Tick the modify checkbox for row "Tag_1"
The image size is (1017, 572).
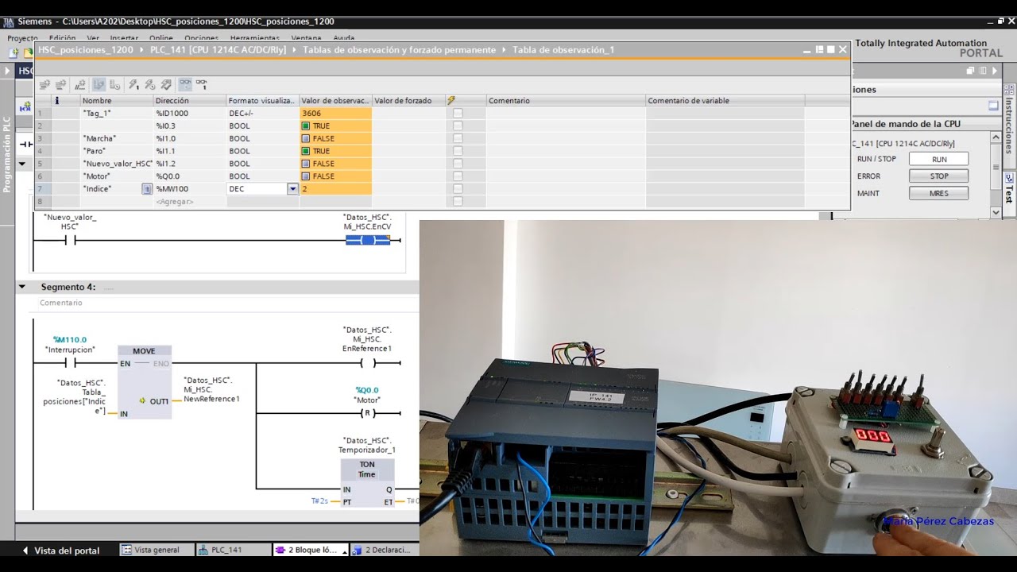458,114
